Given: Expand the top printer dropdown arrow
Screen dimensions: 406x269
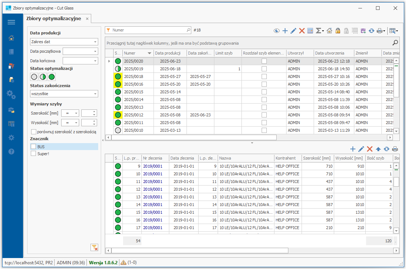Looking at the screenshot, I should [x=384, y=31].
